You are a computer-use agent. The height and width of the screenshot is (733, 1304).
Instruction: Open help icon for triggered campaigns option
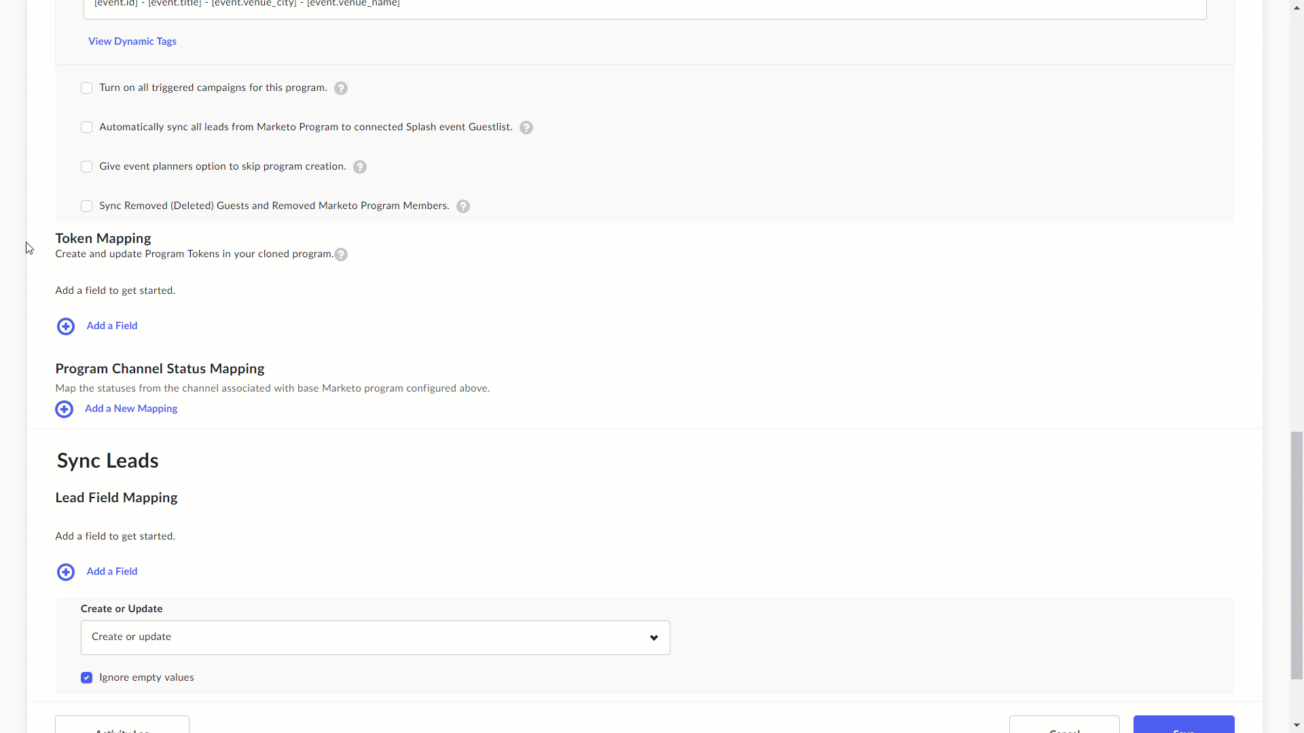pos(341,88)
